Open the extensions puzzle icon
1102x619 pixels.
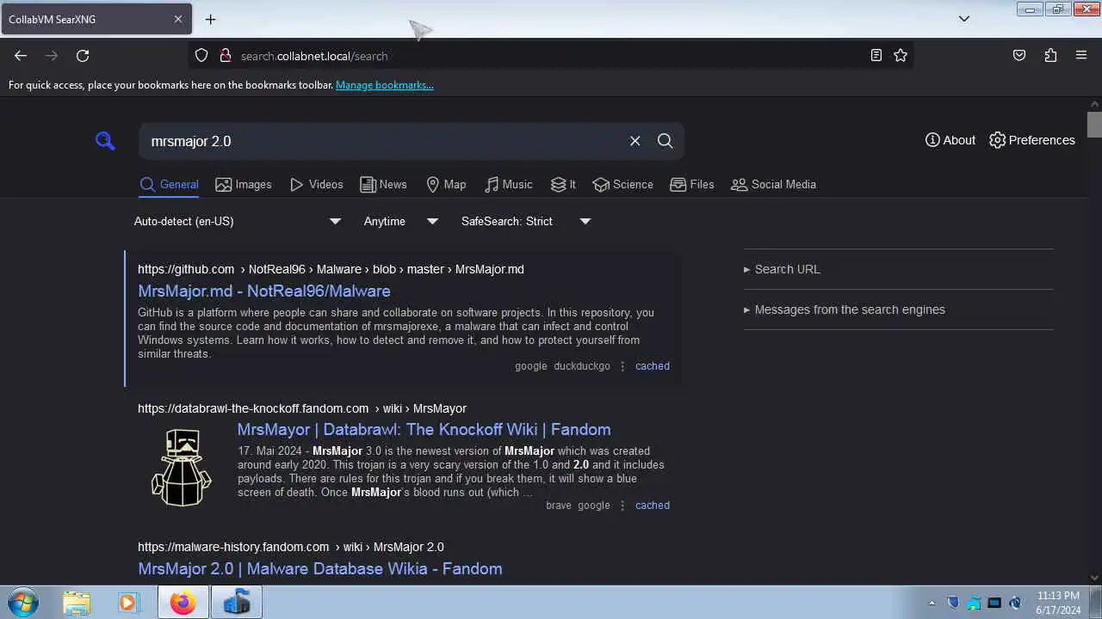[x=1050, y=56]
